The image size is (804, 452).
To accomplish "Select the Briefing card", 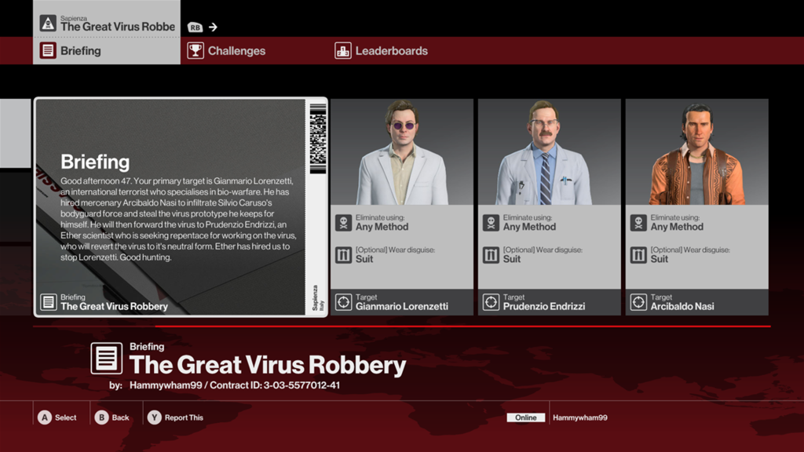I will [181, 207].
